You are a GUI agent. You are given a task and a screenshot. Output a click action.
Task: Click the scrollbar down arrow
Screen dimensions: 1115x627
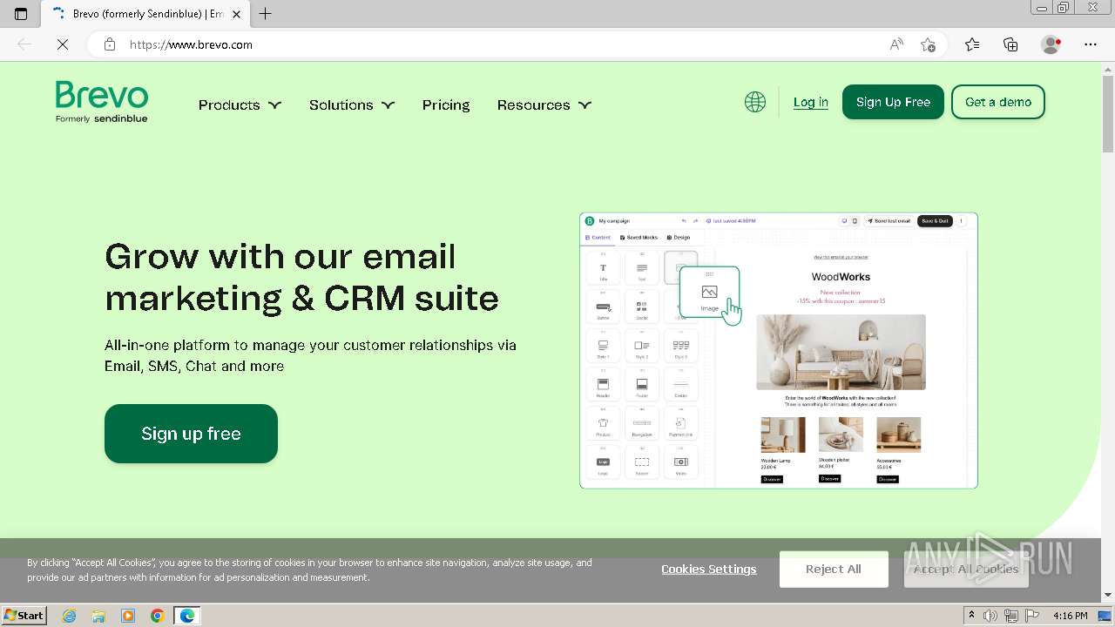click(1108, 596)
